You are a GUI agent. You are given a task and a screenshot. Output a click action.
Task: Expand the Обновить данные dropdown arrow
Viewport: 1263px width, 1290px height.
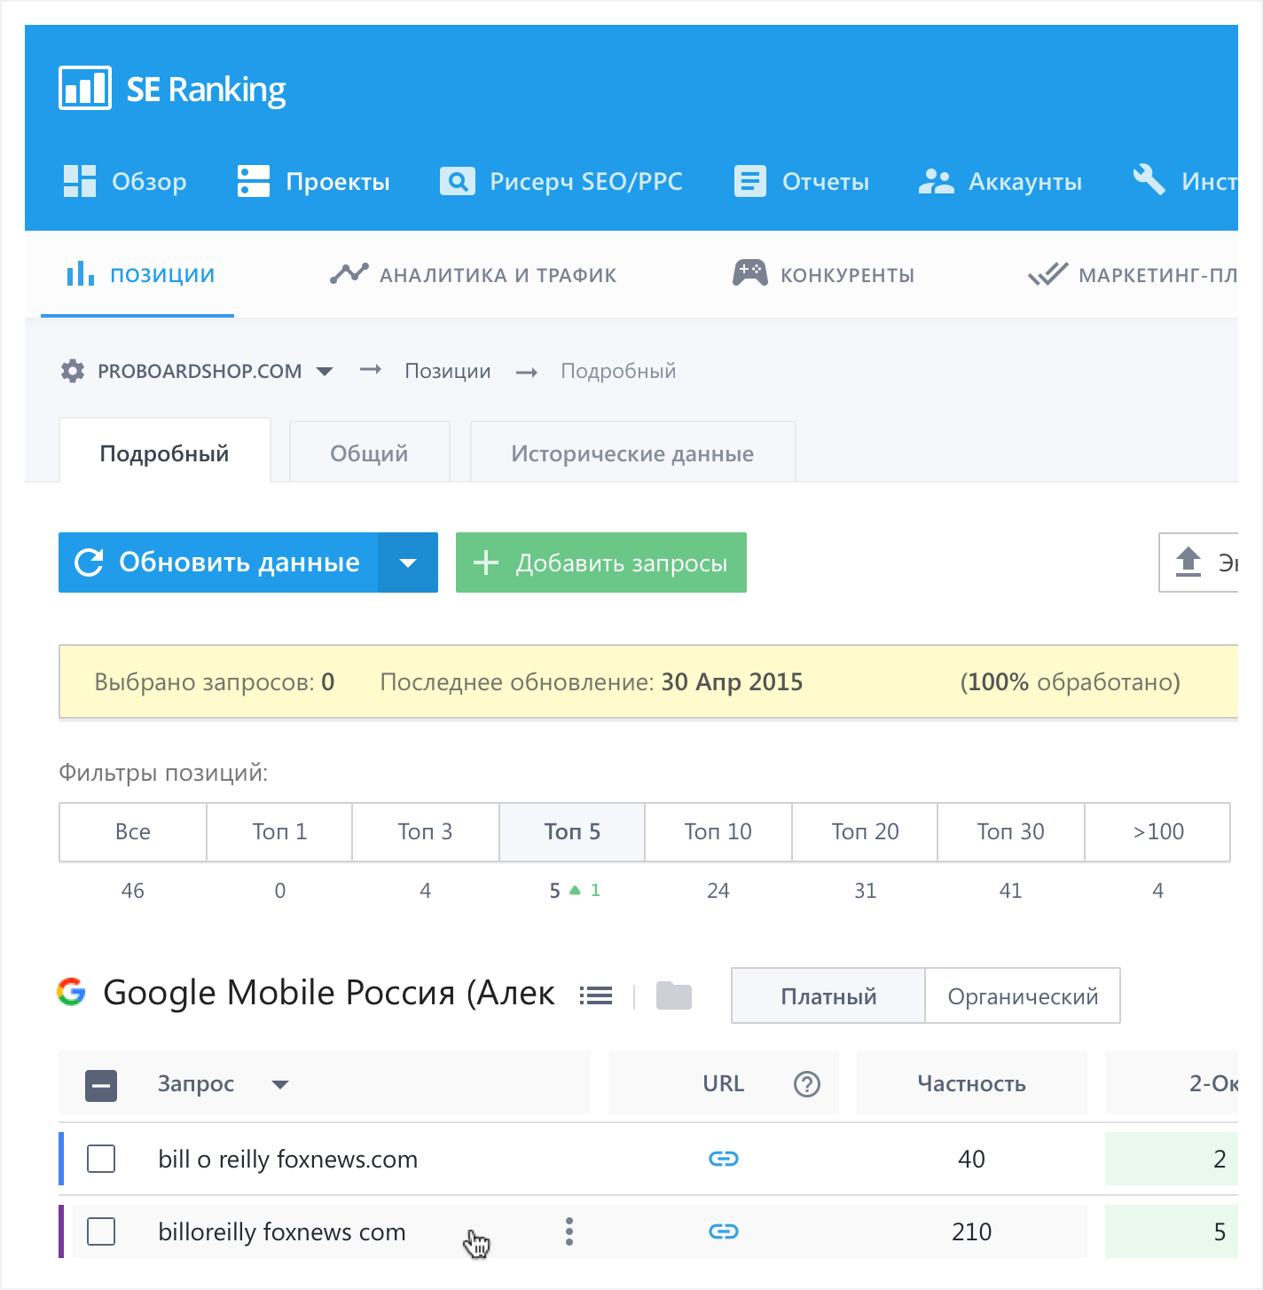click(408, 562)
